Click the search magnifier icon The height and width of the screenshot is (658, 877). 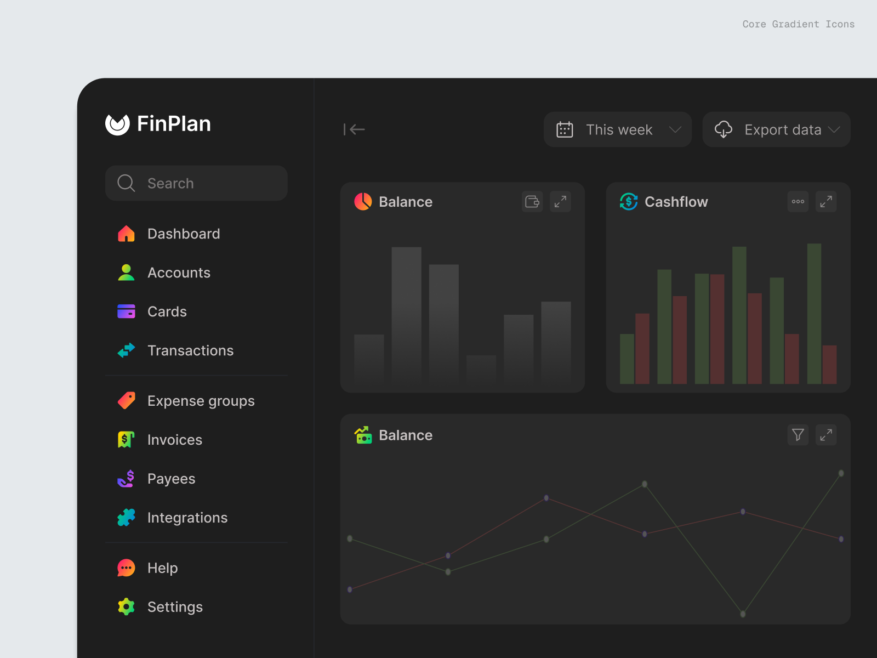(x=126, y=183)
